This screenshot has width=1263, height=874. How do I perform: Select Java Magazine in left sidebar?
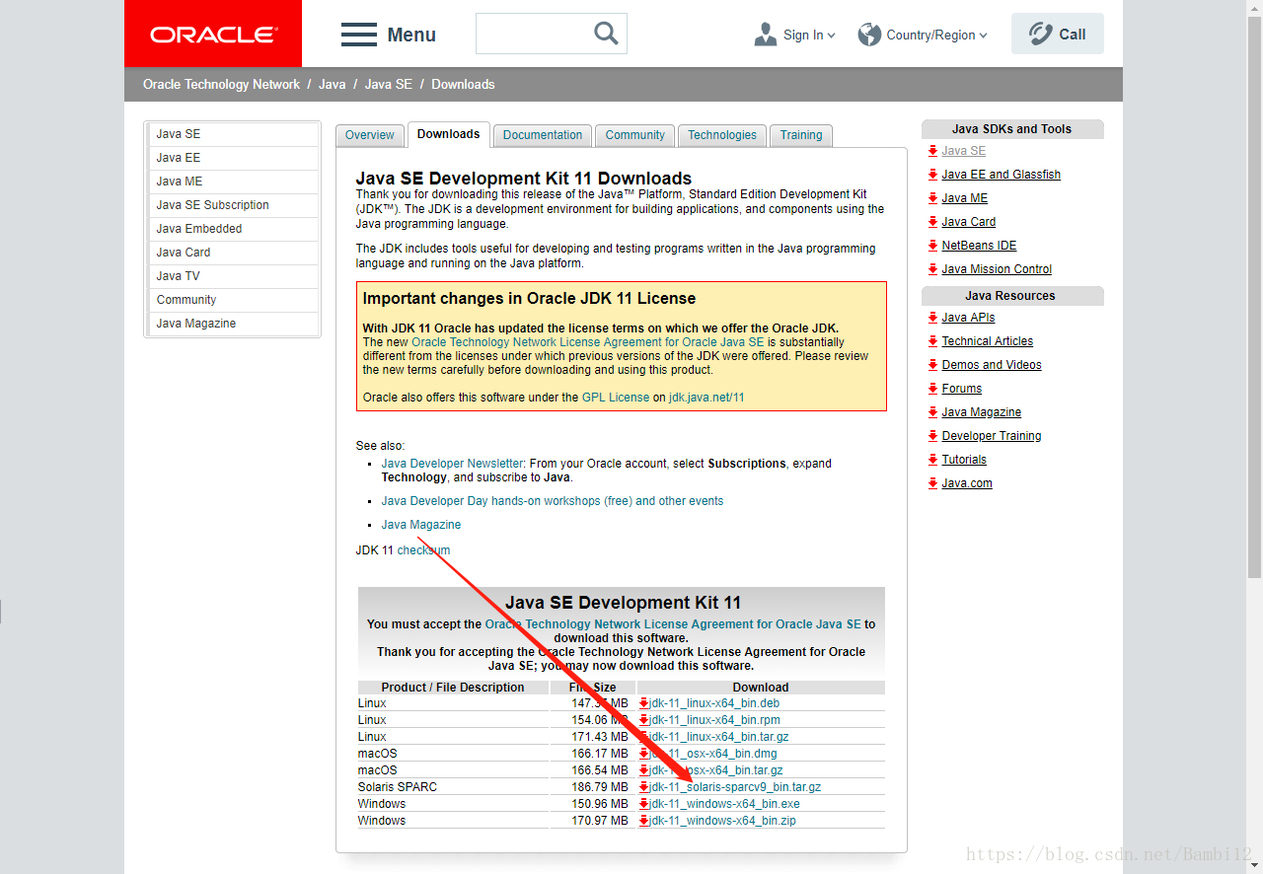coord(233,324)
